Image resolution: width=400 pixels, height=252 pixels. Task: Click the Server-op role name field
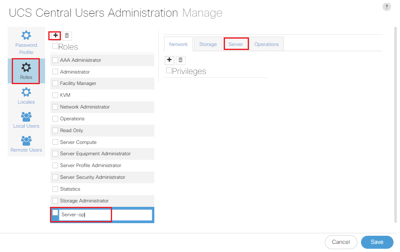106,215
